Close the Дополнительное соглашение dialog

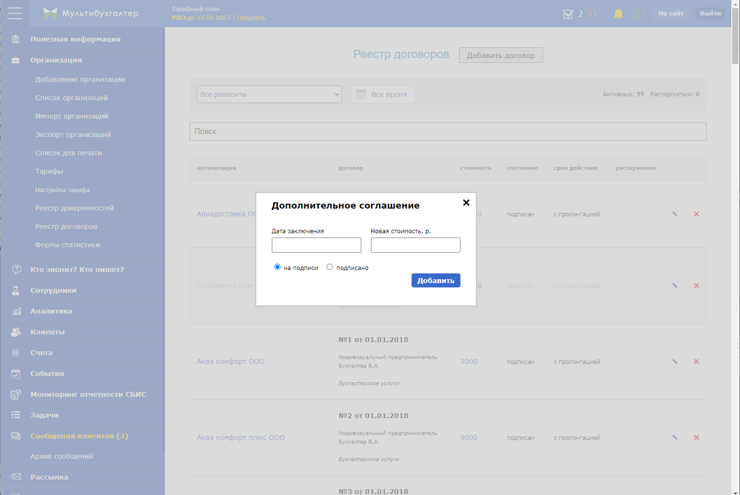pos(466,203)
